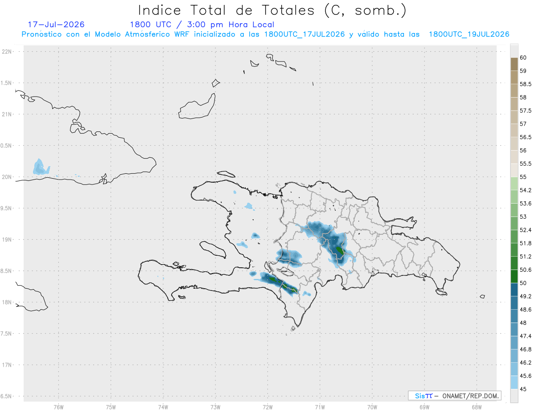Viewport: 535px width, 413px height.
Task: Click the '69W' longitude label
Action: click(424, 406)
